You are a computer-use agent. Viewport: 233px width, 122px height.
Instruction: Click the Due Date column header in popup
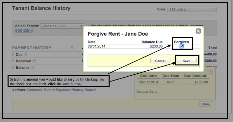tap(148, 76)
